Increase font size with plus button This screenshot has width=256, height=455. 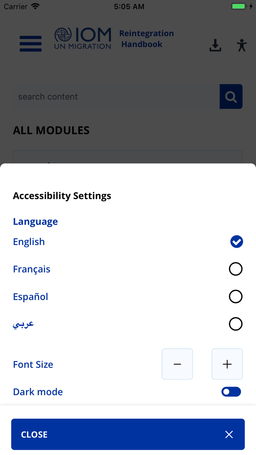[x=227, y=364]
